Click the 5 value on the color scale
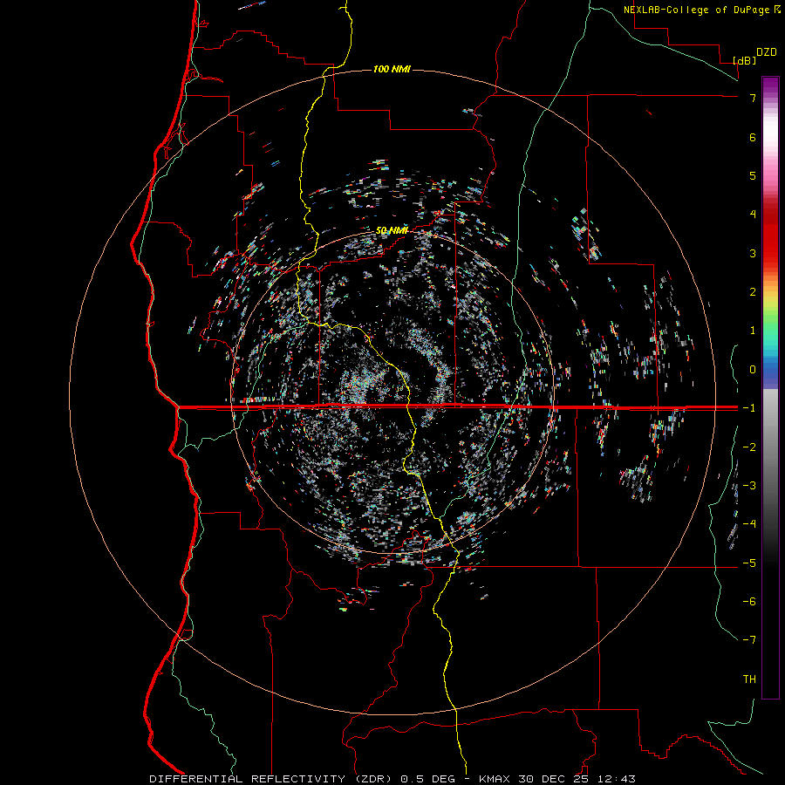Image resolution: width=785 pixels, height=785 pixels. click(x=753, y=175)
